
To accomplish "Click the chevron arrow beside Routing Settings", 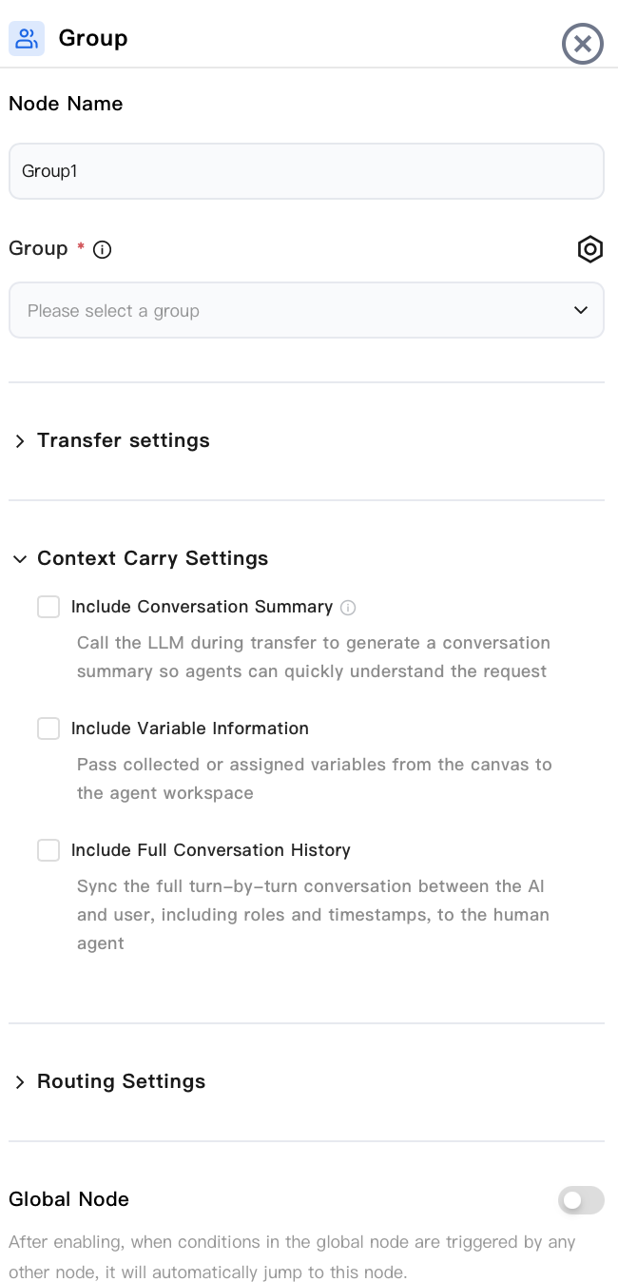I will click(20, 1082).
